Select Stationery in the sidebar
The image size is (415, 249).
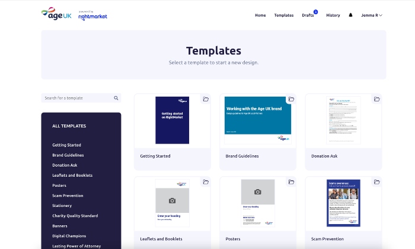pos(62,206)
